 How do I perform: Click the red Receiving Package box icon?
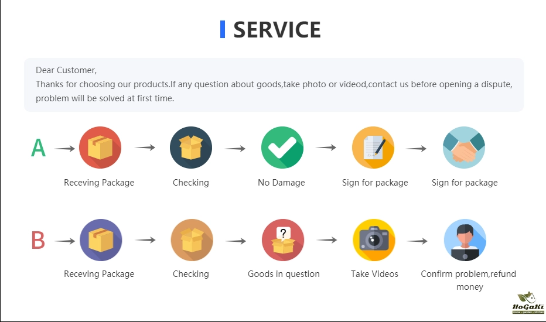100,148
